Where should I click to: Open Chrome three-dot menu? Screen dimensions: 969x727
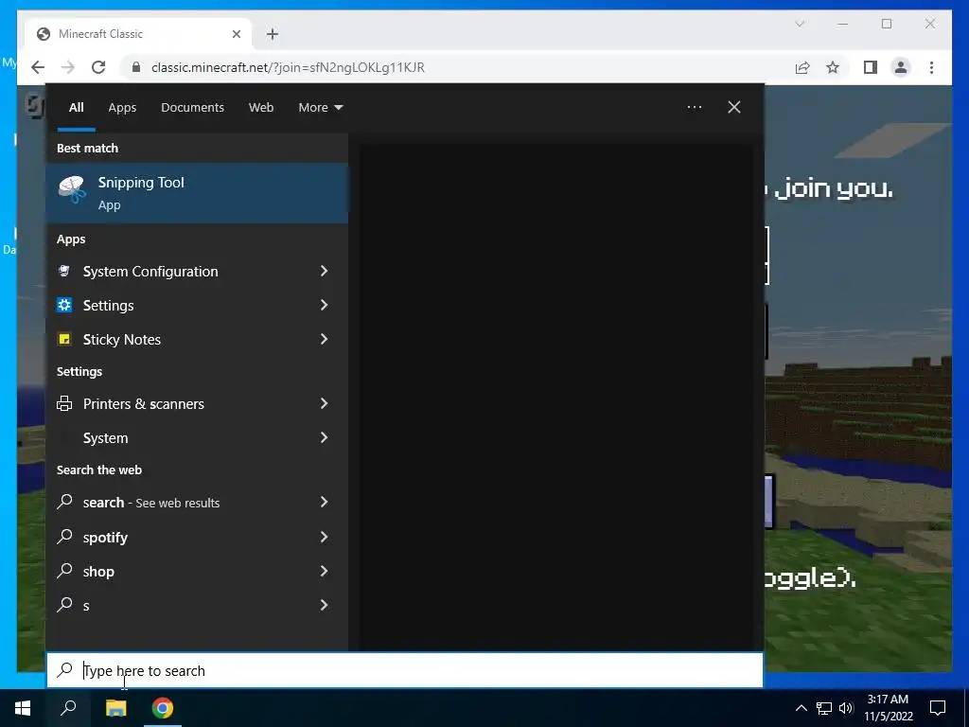[x=931, y=67]
